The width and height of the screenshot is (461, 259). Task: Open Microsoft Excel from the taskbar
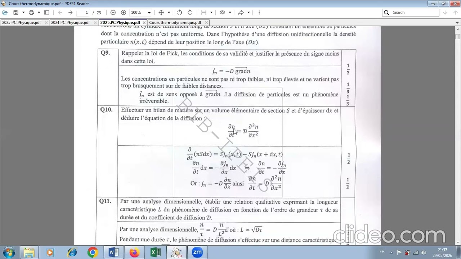(156, 253)
